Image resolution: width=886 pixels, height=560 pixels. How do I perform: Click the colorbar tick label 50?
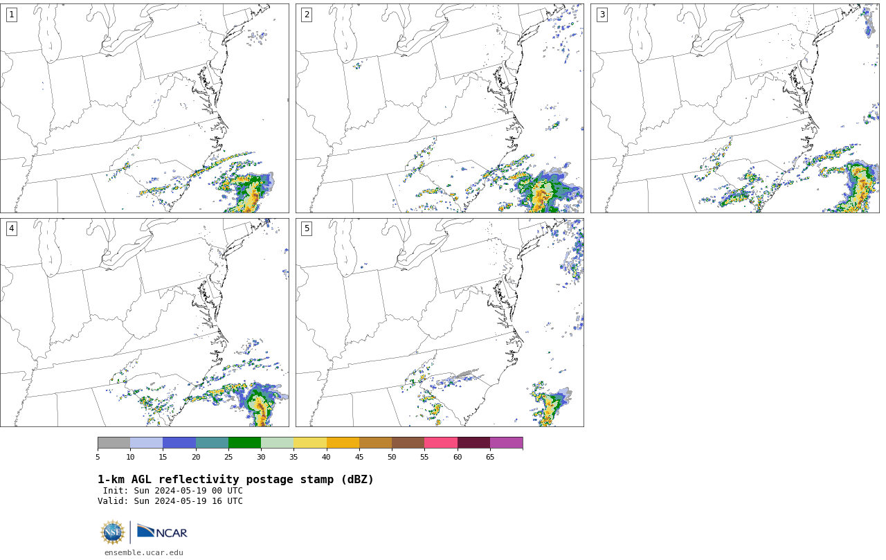[392, 457]
